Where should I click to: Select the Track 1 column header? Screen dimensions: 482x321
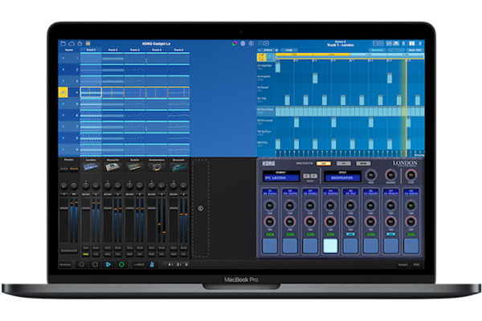pos(91,50)
